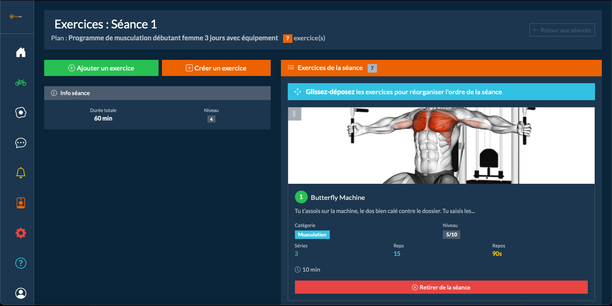Image resolution: width=612 pixels, height=306 pixels.
Task: Open the home icon in sidebar
Action: tap(21, 53)
